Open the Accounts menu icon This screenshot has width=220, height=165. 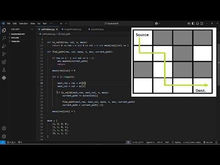(4, 128)
